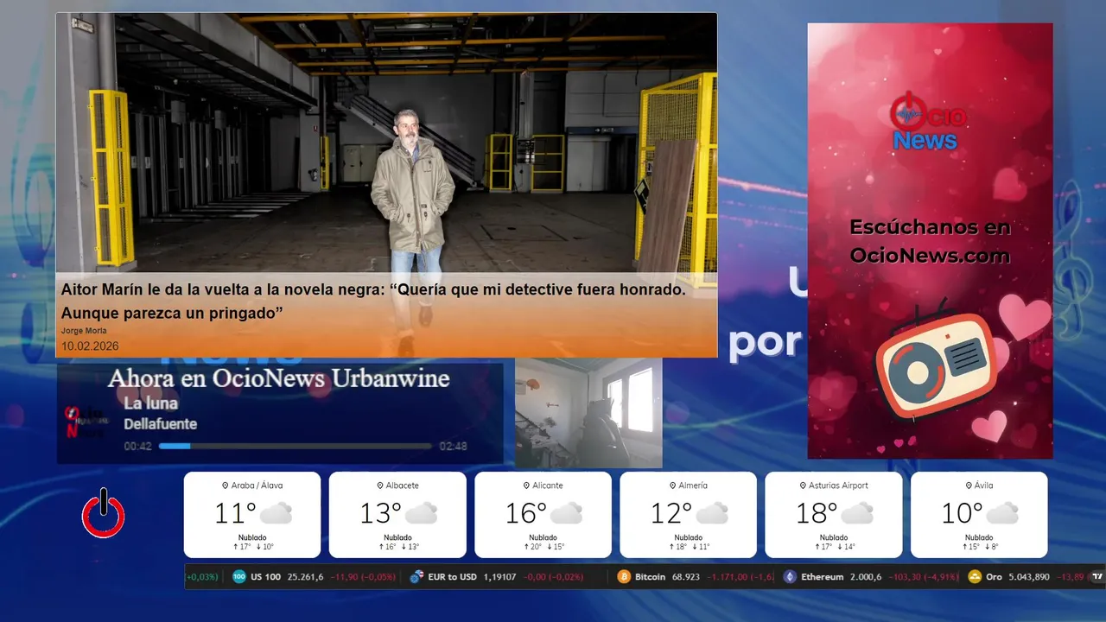The height and width of the screenshot is (622, 1106).
Task: Open the Oro ticker entry
Action: click(1027, 576)
